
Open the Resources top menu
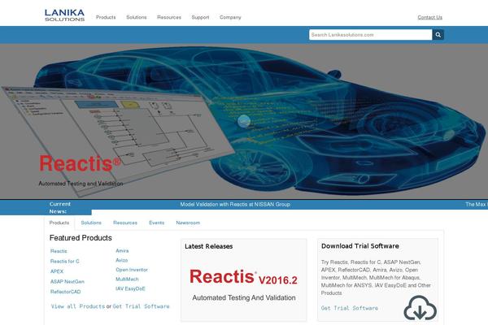169,17
